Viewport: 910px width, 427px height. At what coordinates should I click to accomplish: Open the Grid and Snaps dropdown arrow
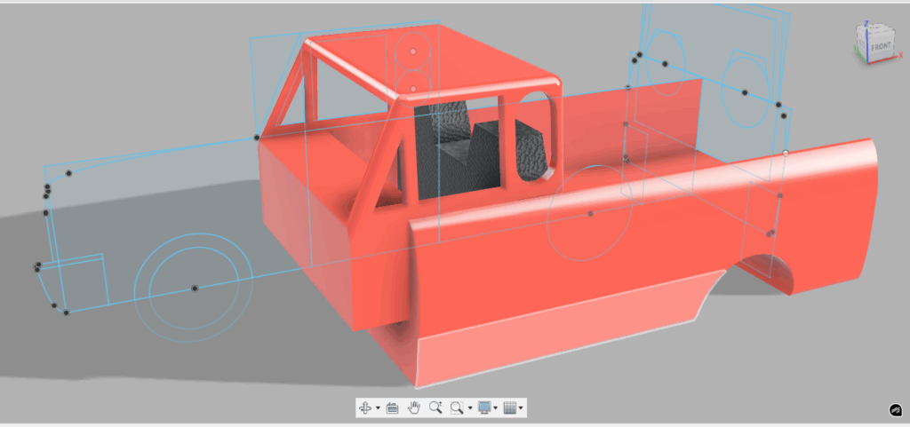(x=521, y=408)
